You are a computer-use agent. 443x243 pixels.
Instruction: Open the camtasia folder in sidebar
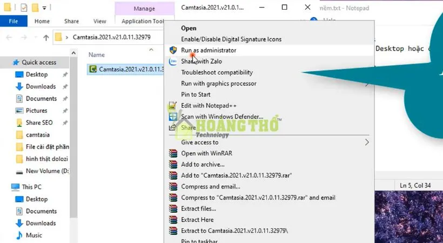(x=38, y=135)
